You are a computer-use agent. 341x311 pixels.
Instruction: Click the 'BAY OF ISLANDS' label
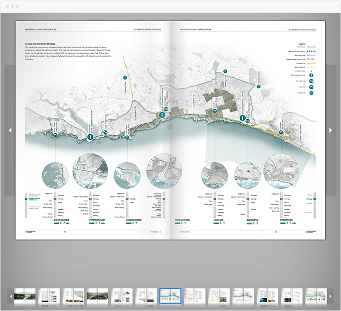(x=62, y=220)
